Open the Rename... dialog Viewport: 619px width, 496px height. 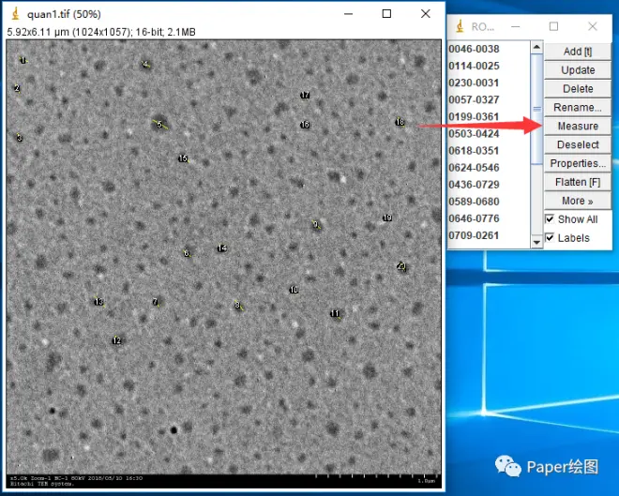point(578,107)
